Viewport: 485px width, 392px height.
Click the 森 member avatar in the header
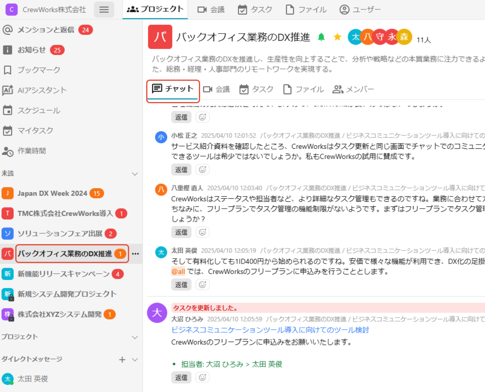point(404,37)
